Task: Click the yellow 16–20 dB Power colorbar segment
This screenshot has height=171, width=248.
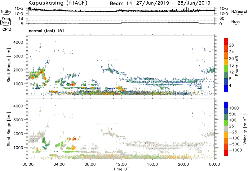Action: click(x=226, y=62)
